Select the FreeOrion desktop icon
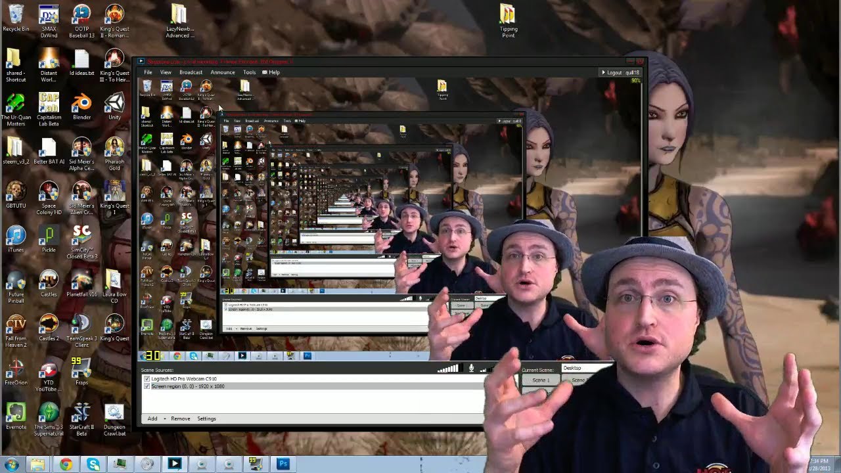This screenshot has height=473, width=841. 16,372
